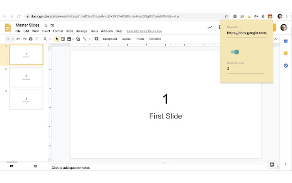This screenshot has height=183, width=292.
Task: Bookmark this page with the star
Action: pyautogui.click(x=226, y=16)
